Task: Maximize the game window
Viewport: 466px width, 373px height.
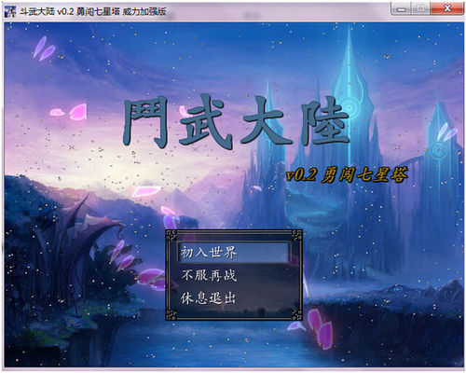Action: [x=420, y=9]
